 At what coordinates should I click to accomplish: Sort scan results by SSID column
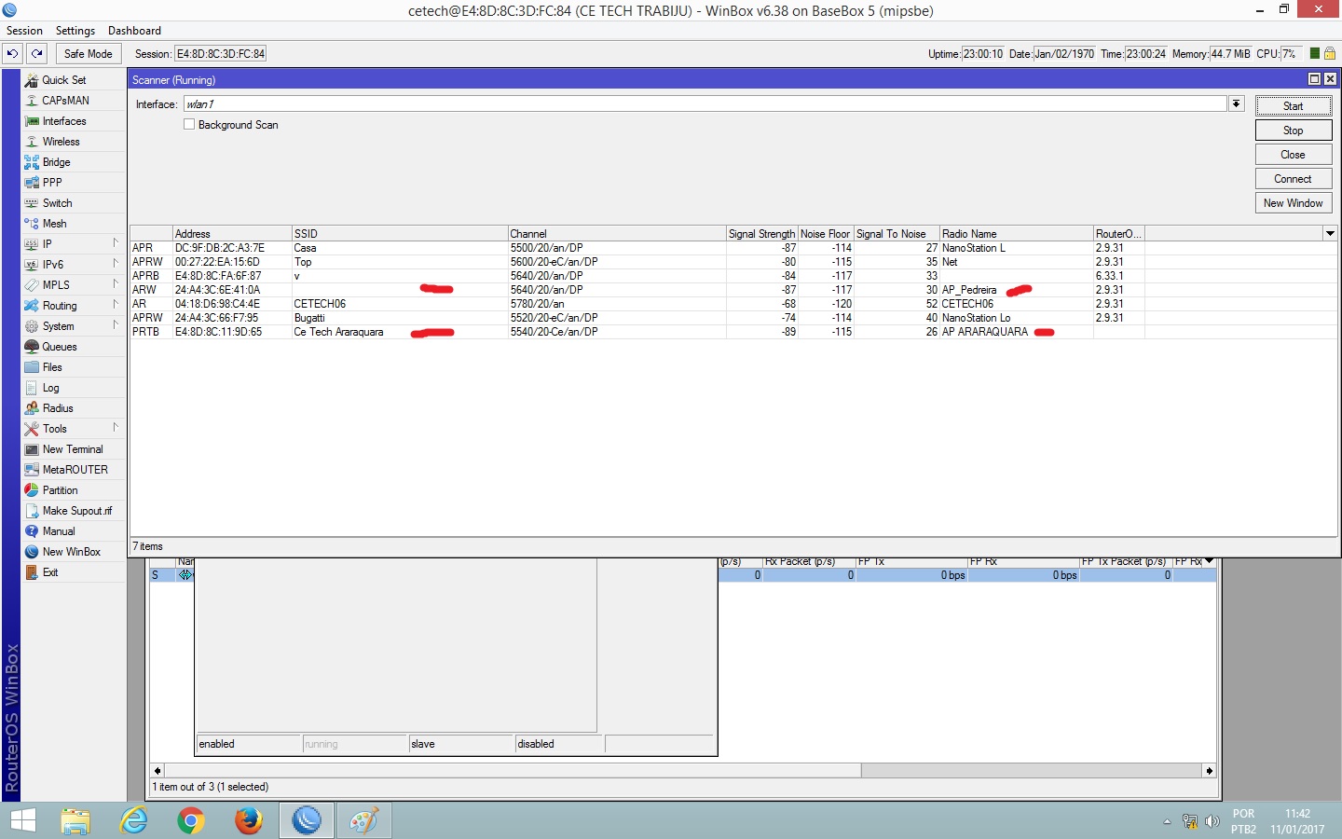click(400, 234)
